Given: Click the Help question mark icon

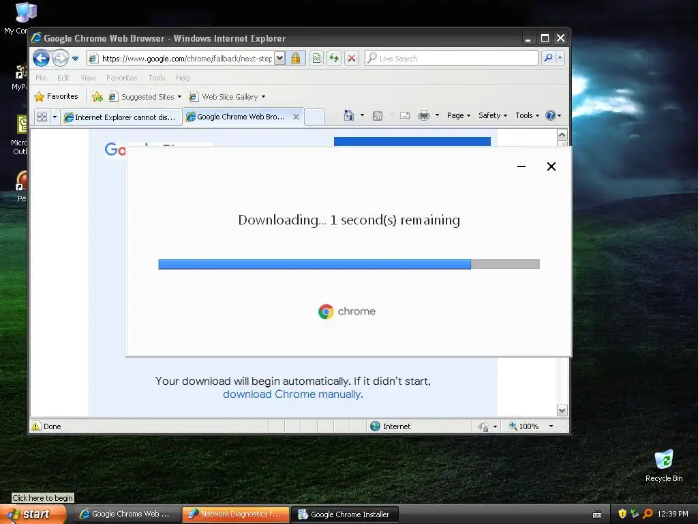Looking at the screenshot, I should coord(551,115).
